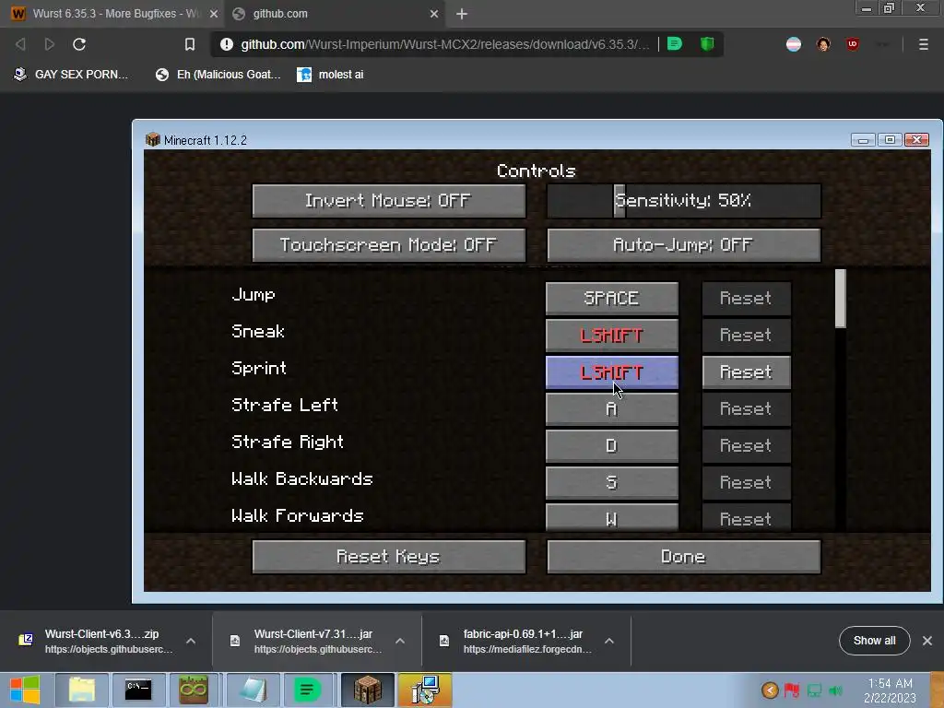Click the striped round extension icon
The image size is (944, 708).
pyautogui.click(x=794, y=44)
